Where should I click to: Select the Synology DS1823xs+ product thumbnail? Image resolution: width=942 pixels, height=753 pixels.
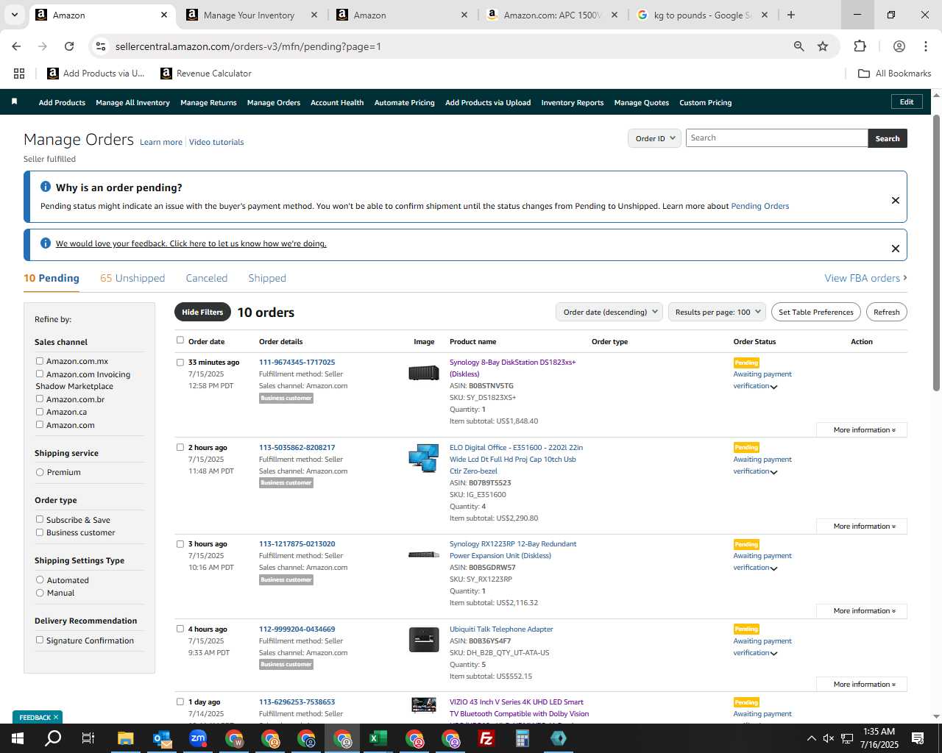pos(424,373)
